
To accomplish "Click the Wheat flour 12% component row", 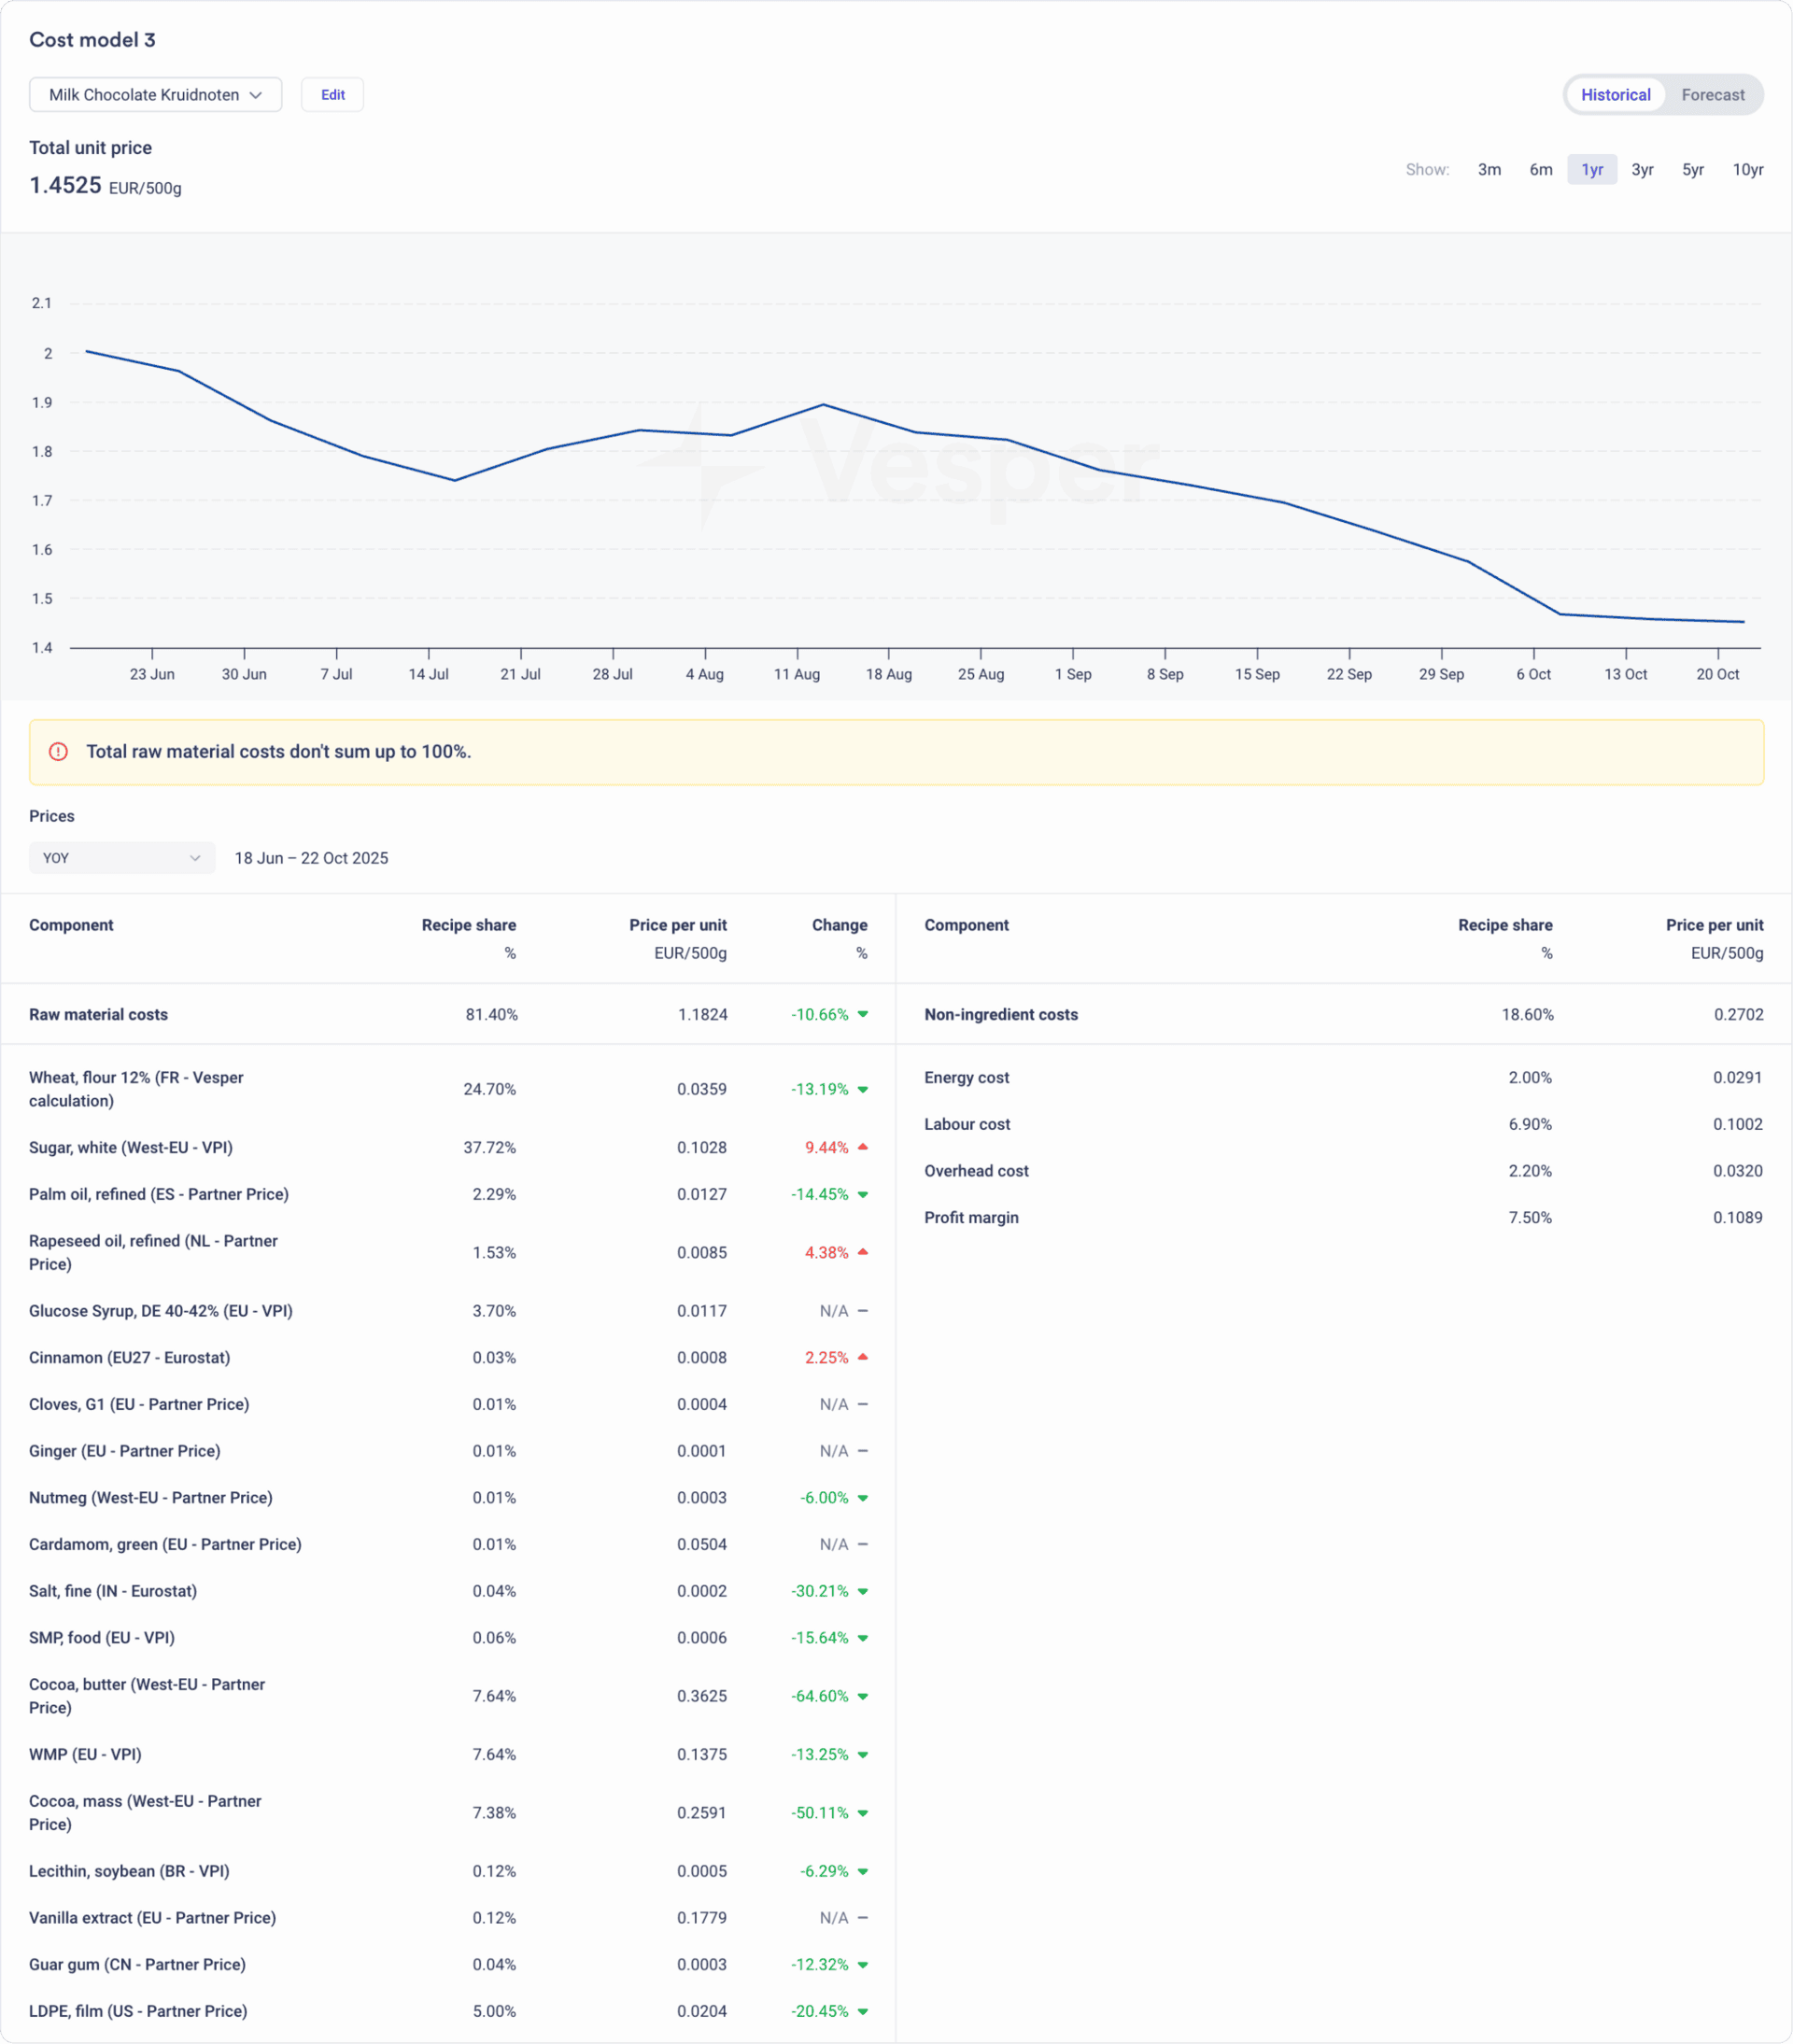I will (x=136, y=1089).
